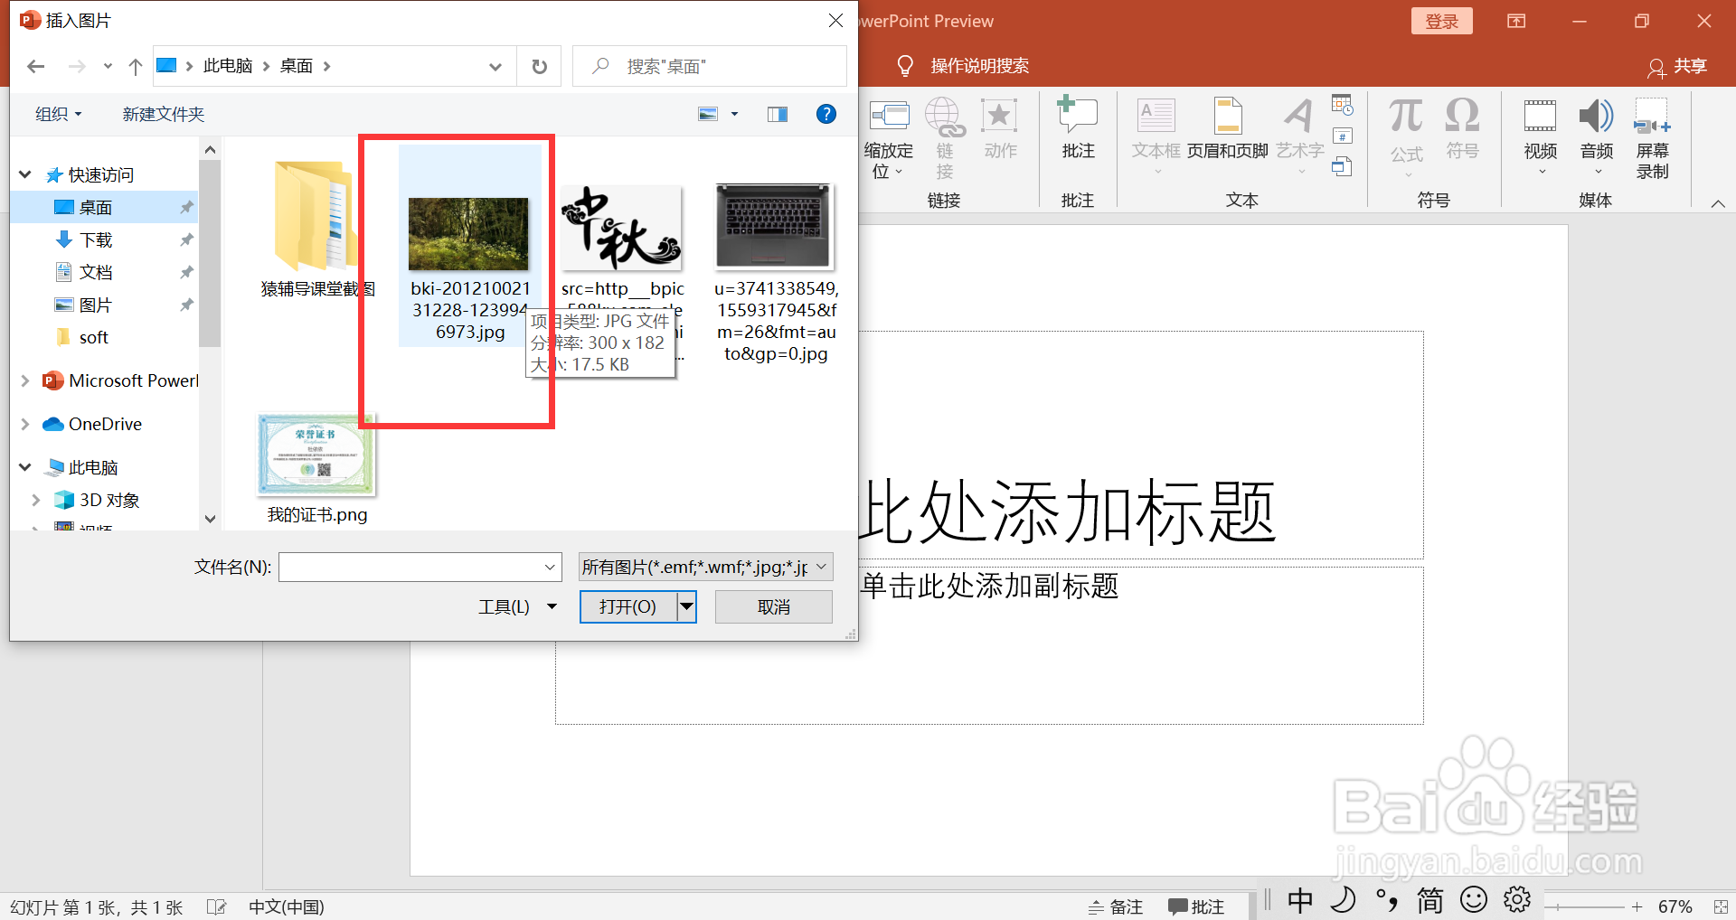Screen dimensions: 1736x920
Task: Click the 登录 sign-in button
Action: [1441, 21]
